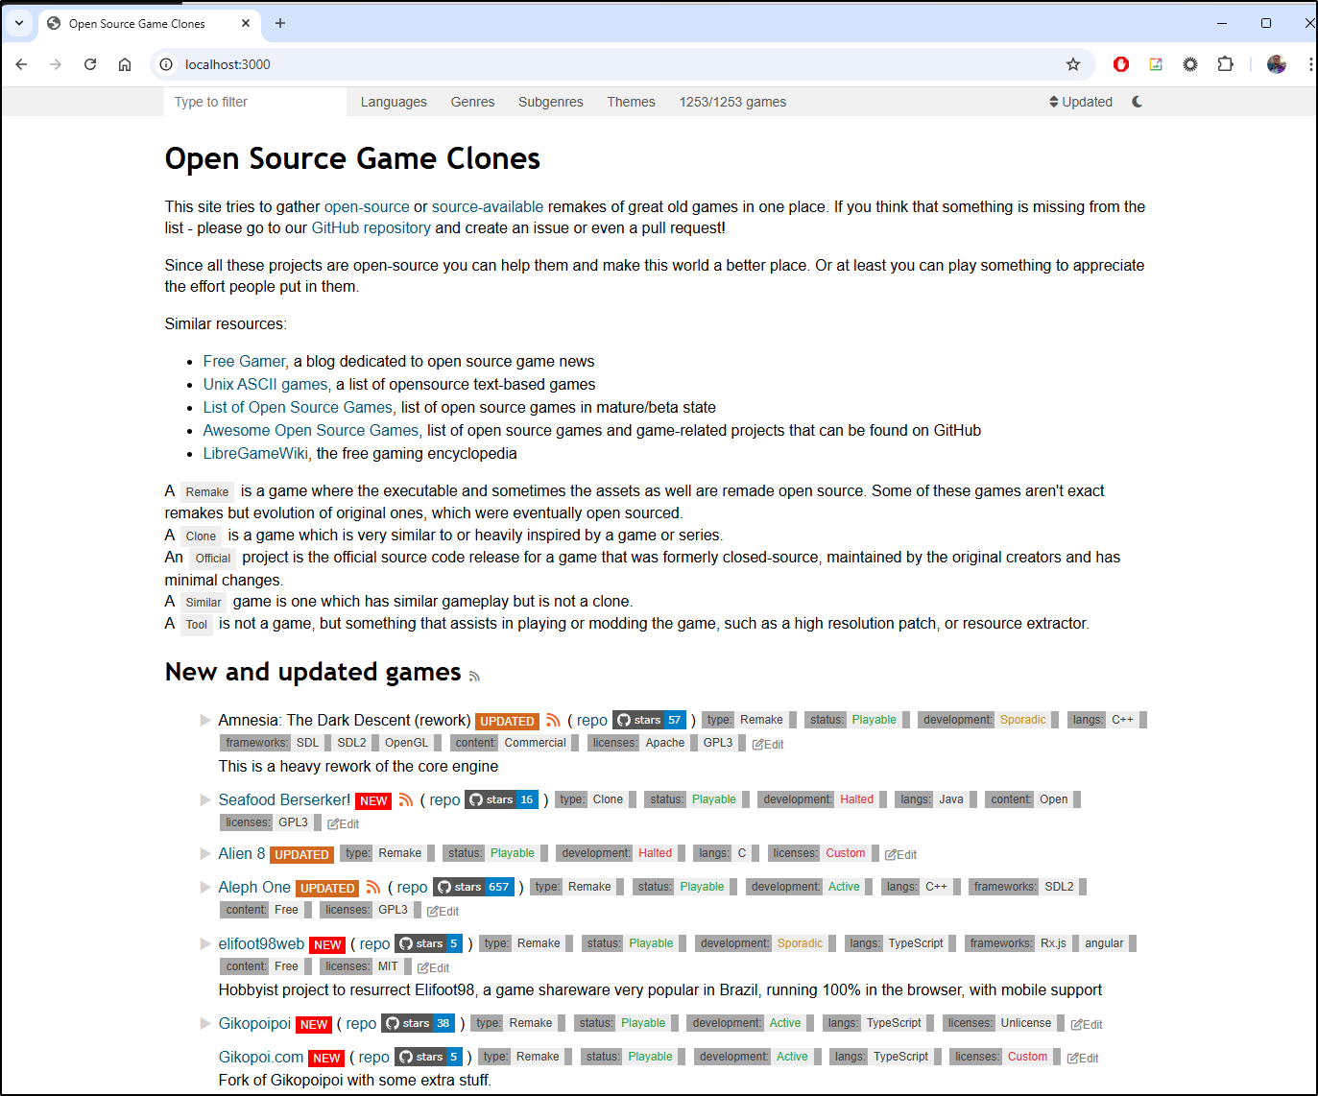The image size is (1318, 1096).
Task: Open the LibreGameWiki link
Action: [255, 453]
